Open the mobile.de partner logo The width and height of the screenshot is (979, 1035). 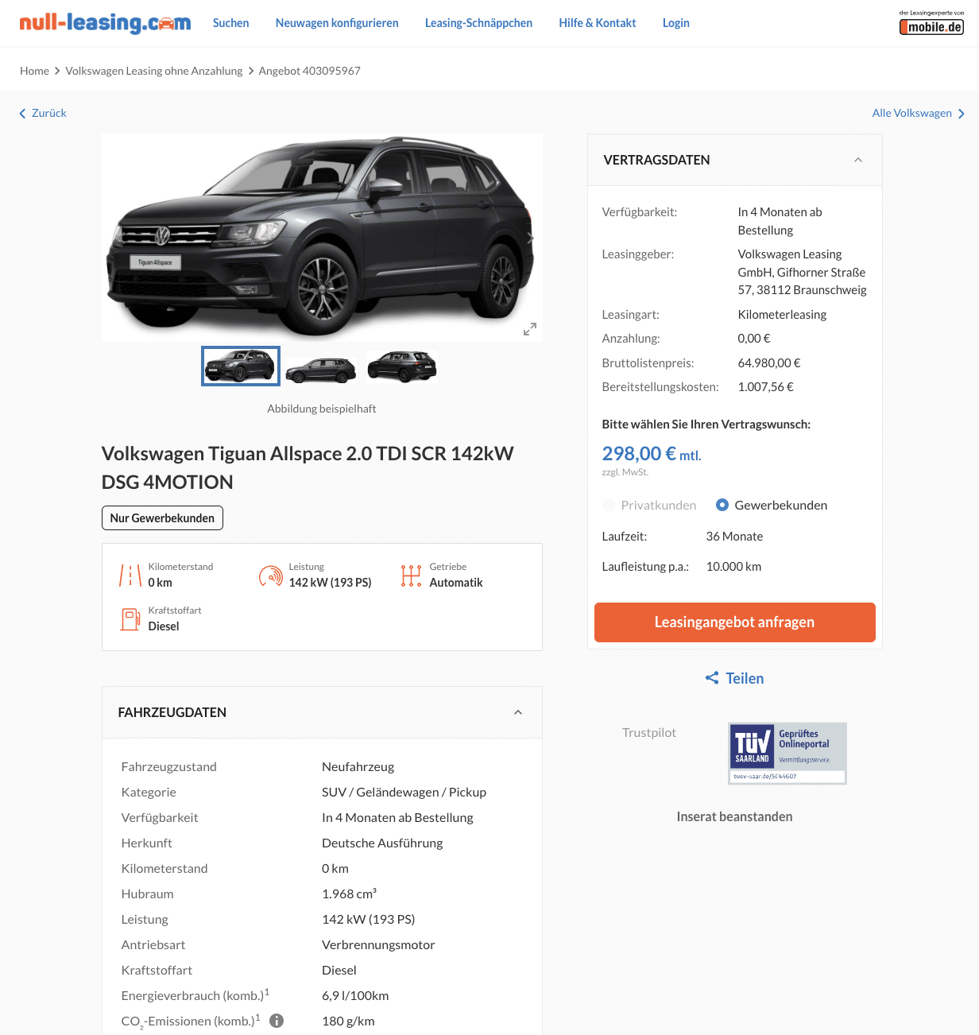click(931, 23)
